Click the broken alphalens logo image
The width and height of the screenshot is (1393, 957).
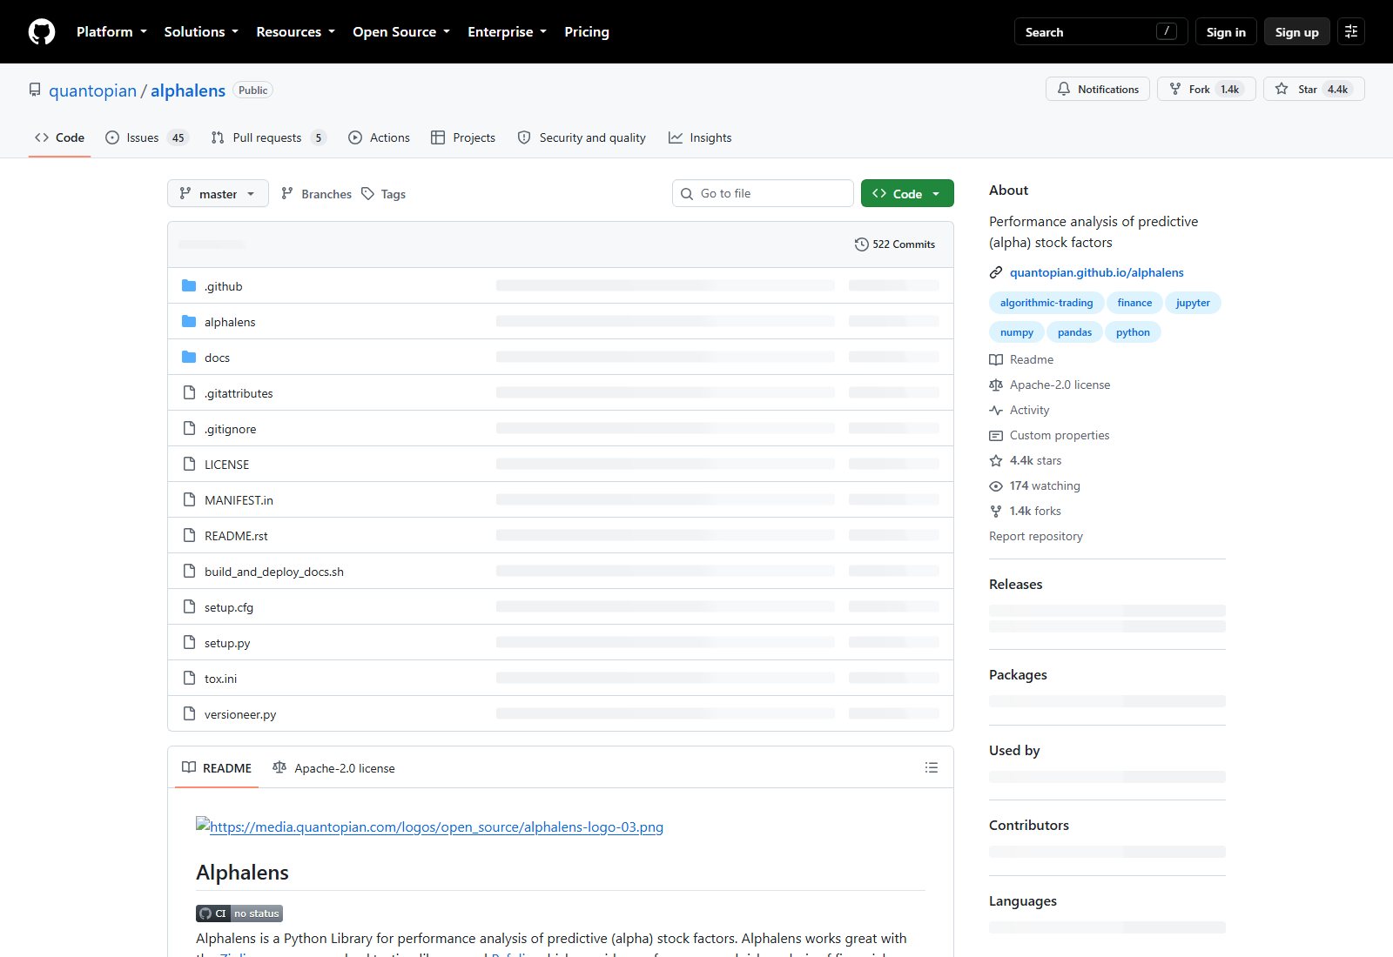coord(430,826)
